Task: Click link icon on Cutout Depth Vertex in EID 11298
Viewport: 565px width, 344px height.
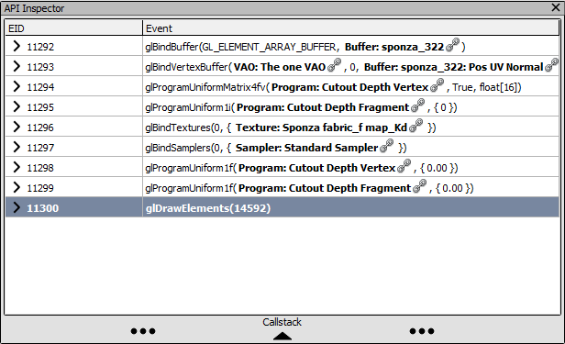Action: [404, 166]
